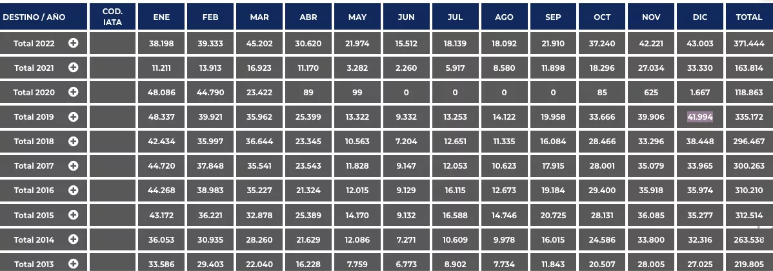The image size is (773, 271).
Task: Click the 371.444 total for 2022
Action: 749,43
